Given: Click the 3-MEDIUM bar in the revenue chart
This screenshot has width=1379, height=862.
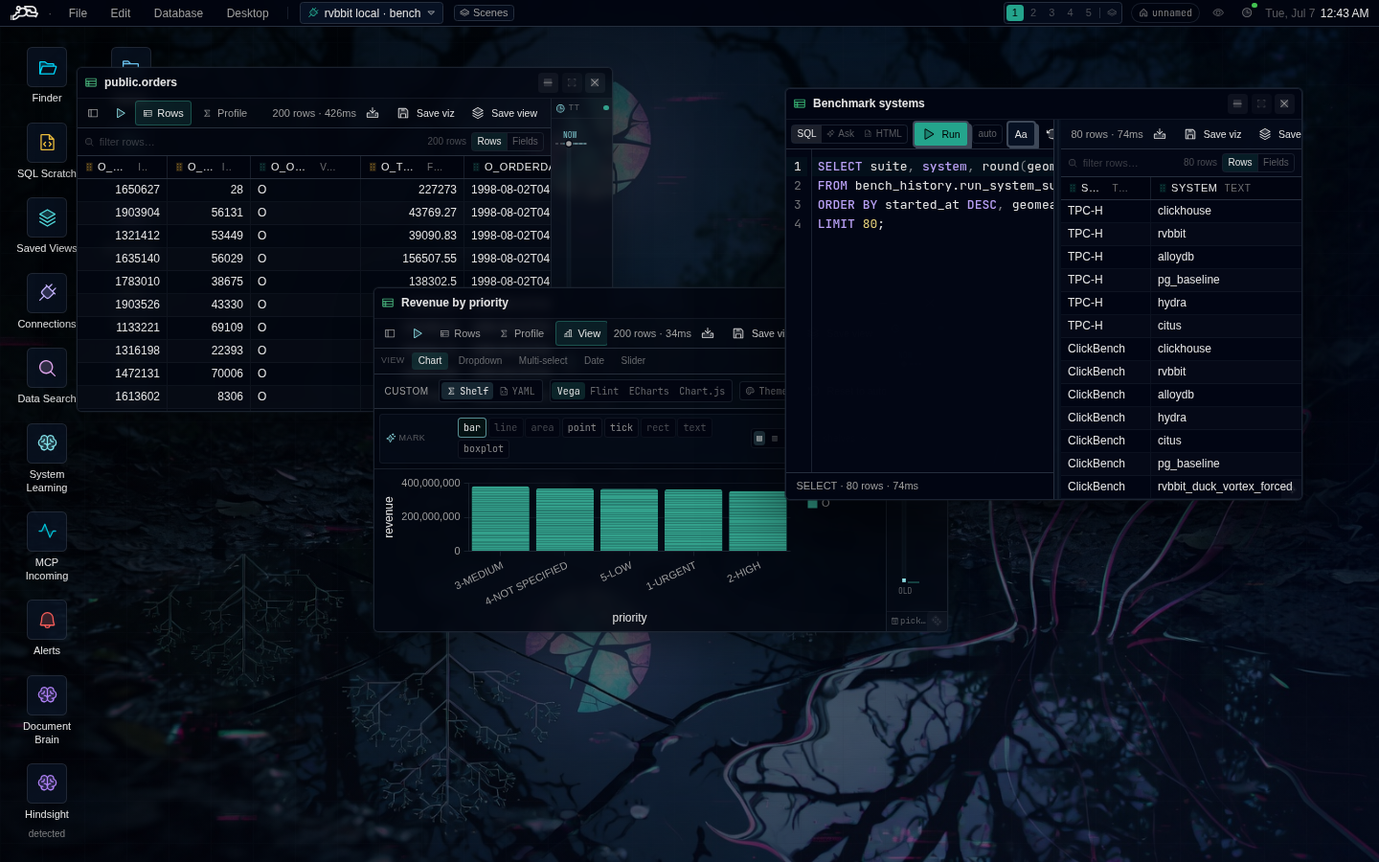Looking at the screenshot, I should [501, 518].
